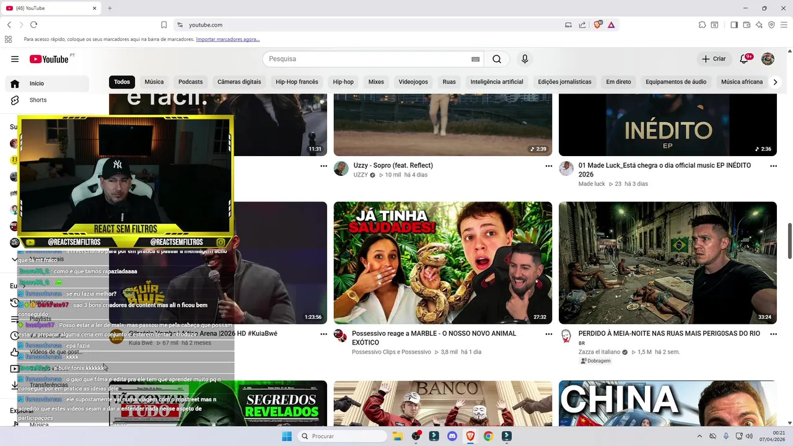Open more options for Uzzy - Sopro video
Viewport: 793px width, 446px height.
[x=548, y=166]
